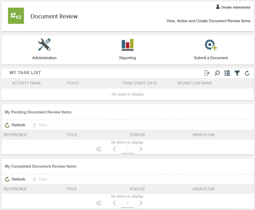255x210 pixels.
Task: Open the Administration wrench and screwdriver icon
Action: click(44, 45)
